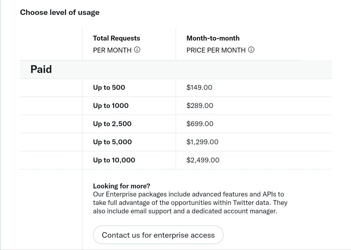
Task: Choose the $149.00 monthly price
Action: tap(199, 87)
